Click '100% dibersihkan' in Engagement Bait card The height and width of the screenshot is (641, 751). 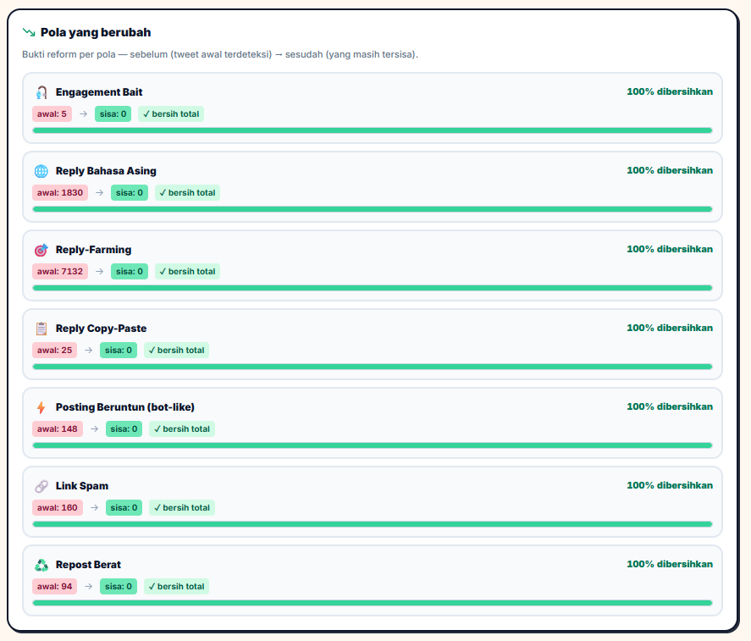coord(670,91)
